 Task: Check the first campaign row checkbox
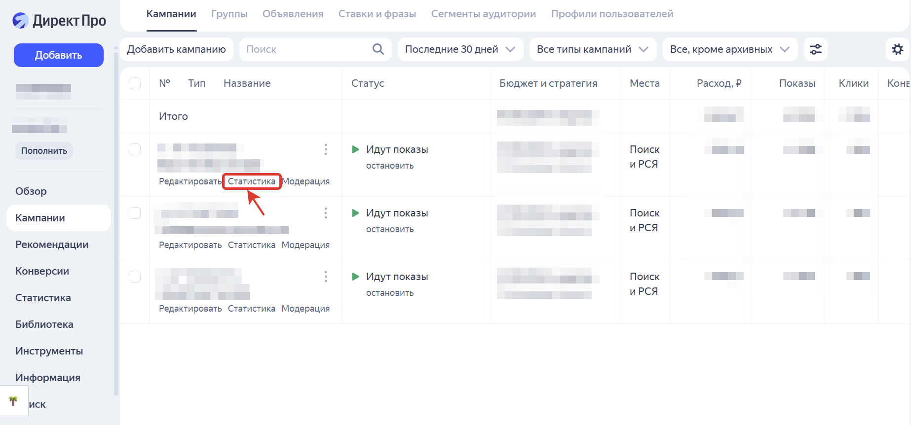135,149
